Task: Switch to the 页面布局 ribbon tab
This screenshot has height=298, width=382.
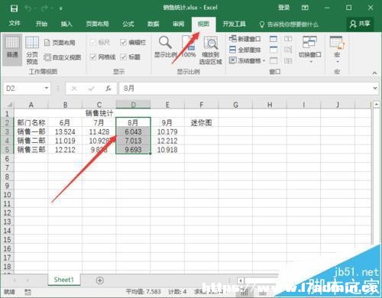Action: point(97,24)
